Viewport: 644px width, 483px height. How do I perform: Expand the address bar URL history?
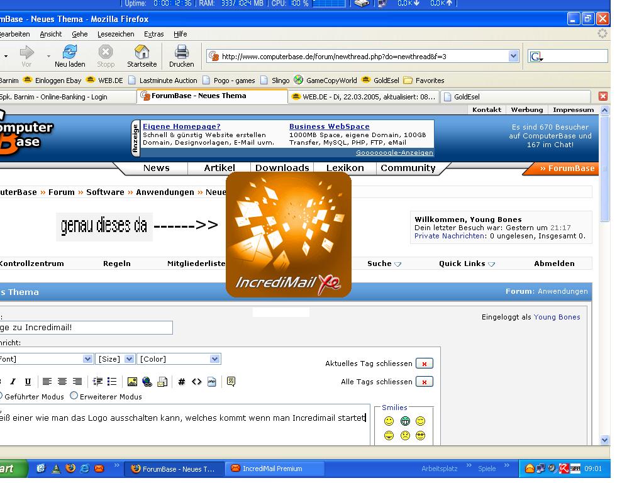[513, 56]
